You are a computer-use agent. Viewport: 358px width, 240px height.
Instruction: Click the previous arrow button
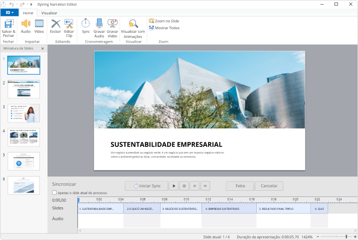pos(194,186)
